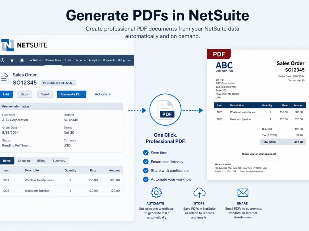Click the Currency value USD
Screen dimensions: 309x231
click(67, 145)
